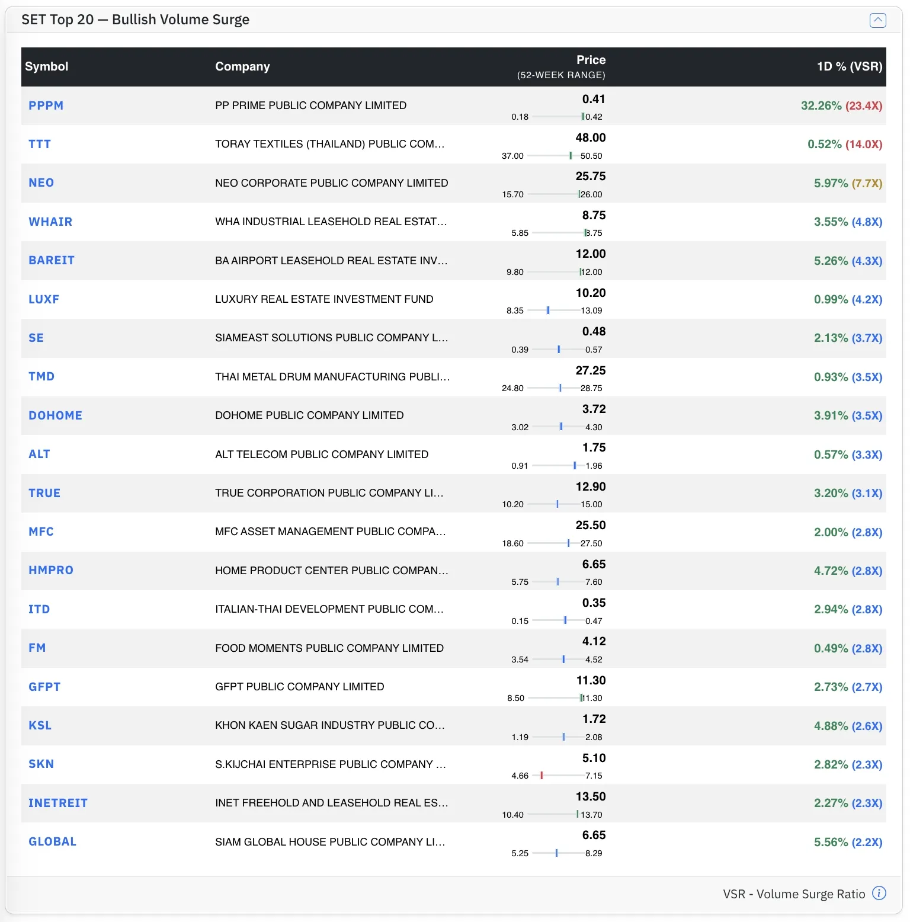Select LUXURY REAL ESTATE INVESTMENT FUND text
The image size is (910, 922).
[x=324, y=299]
